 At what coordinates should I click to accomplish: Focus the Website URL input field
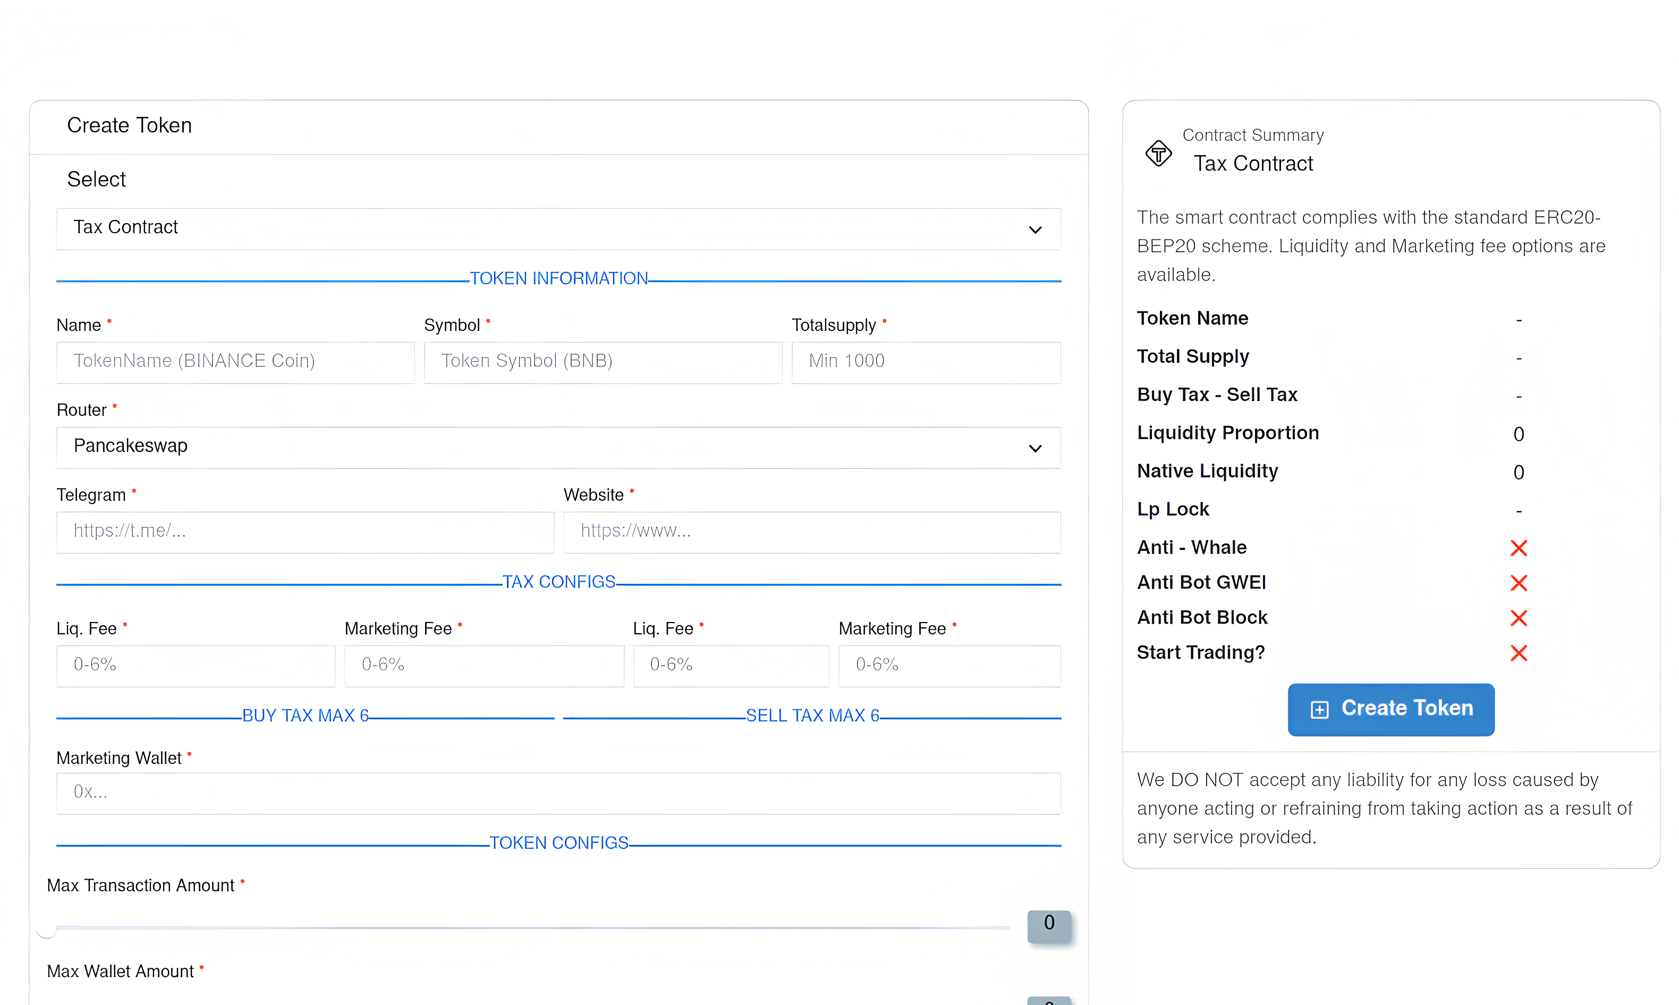coord(811,532)
